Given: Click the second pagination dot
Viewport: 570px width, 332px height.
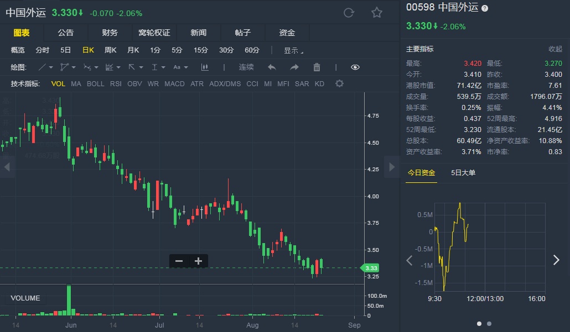Looking at the screenshot, I should click(x=489, y=324).
